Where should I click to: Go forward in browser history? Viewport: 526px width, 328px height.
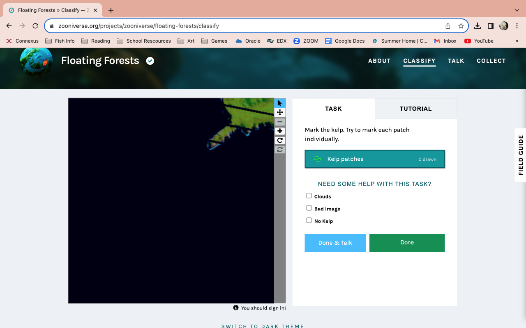click(22, 26)
